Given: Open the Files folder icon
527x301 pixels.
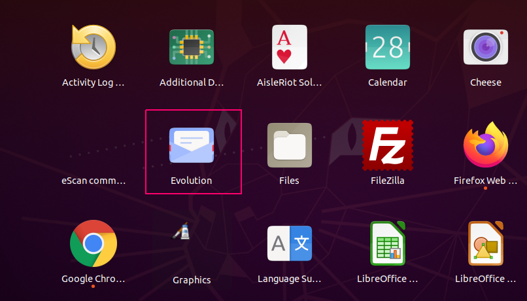Looking at the screenshot, I should click(290, 145).
